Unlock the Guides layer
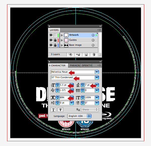The width and height of the screenshot is (151, 146). [x=55, y=40]
